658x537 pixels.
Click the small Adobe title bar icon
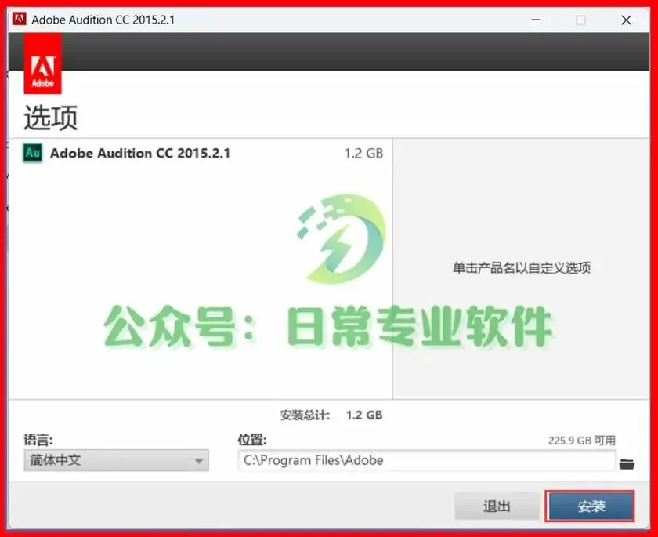coord(20,20)
